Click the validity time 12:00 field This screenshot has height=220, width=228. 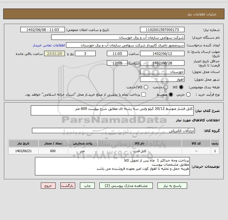(x=117, y=63)
